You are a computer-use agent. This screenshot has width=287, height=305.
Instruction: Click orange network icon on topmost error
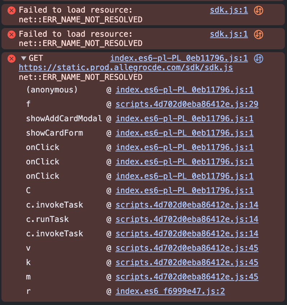(x=259, y=10)
